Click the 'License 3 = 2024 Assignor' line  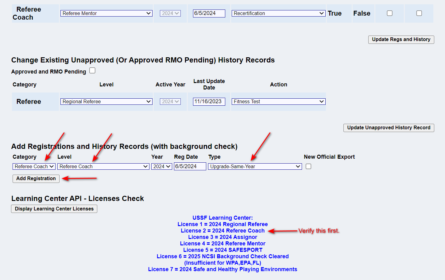coord(223,237)
